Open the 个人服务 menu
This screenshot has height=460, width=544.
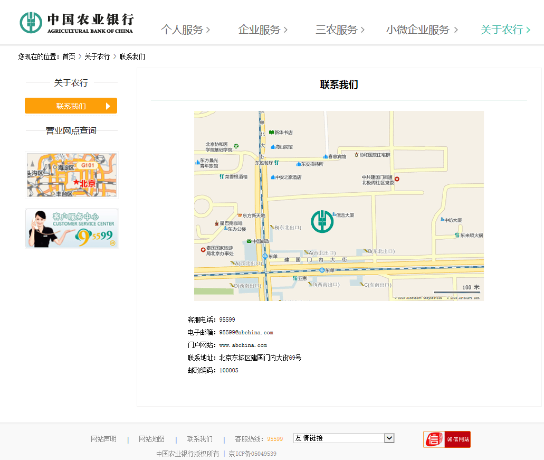[x=186, y=30]
